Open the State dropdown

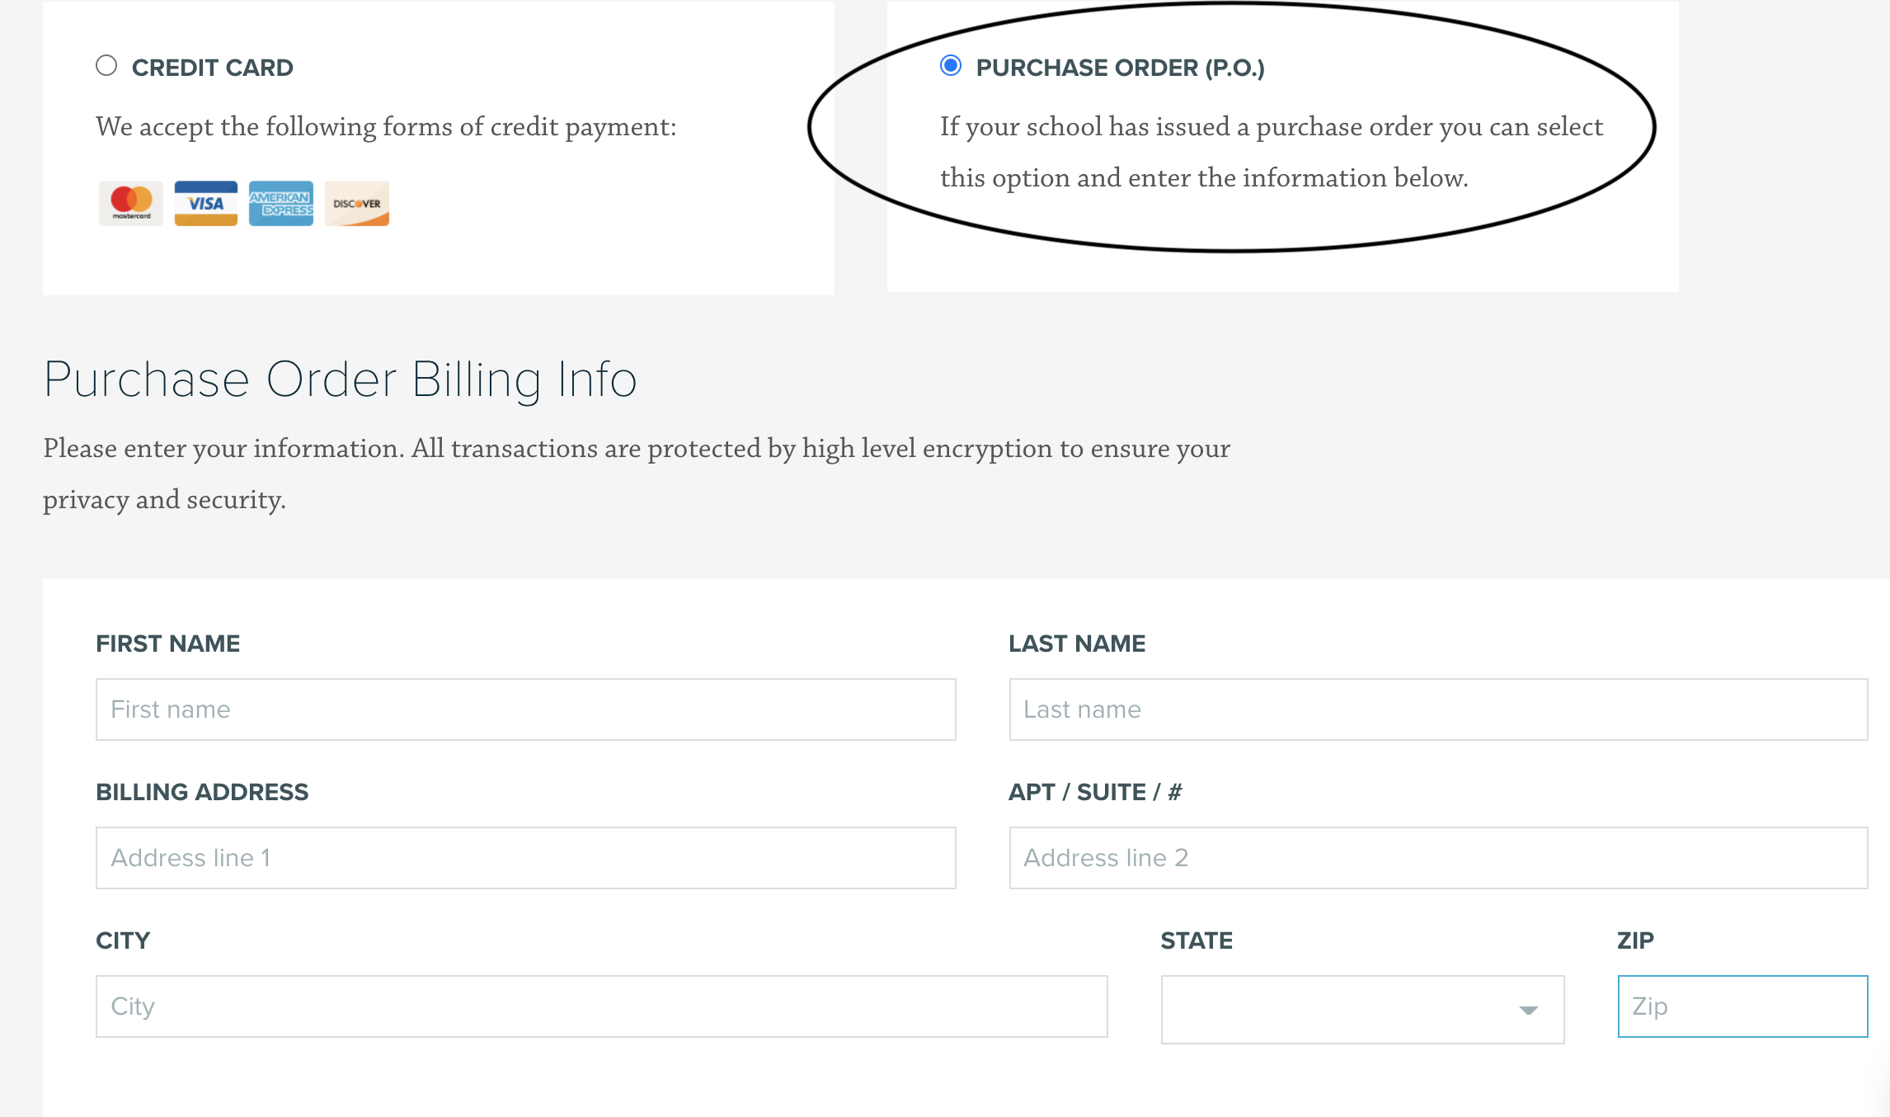[1362, 1010]
